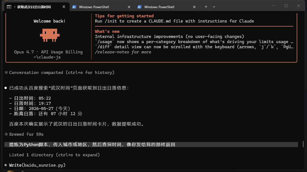
Task: Click the line '已成功从百度搜索"武汉时间"页面获取到日出日落信息'
Action: [x=69, y=88]
